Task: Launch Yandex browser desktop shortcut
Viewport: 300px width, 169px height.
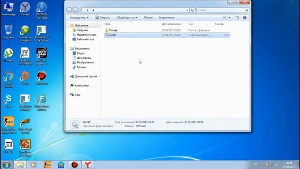Action: coord(25,8)
